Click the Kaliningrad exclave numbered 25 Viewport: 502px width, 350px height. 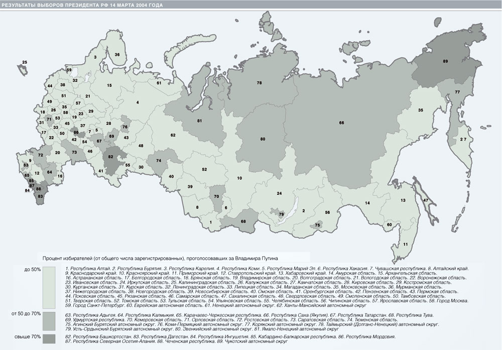click(24, 63)
